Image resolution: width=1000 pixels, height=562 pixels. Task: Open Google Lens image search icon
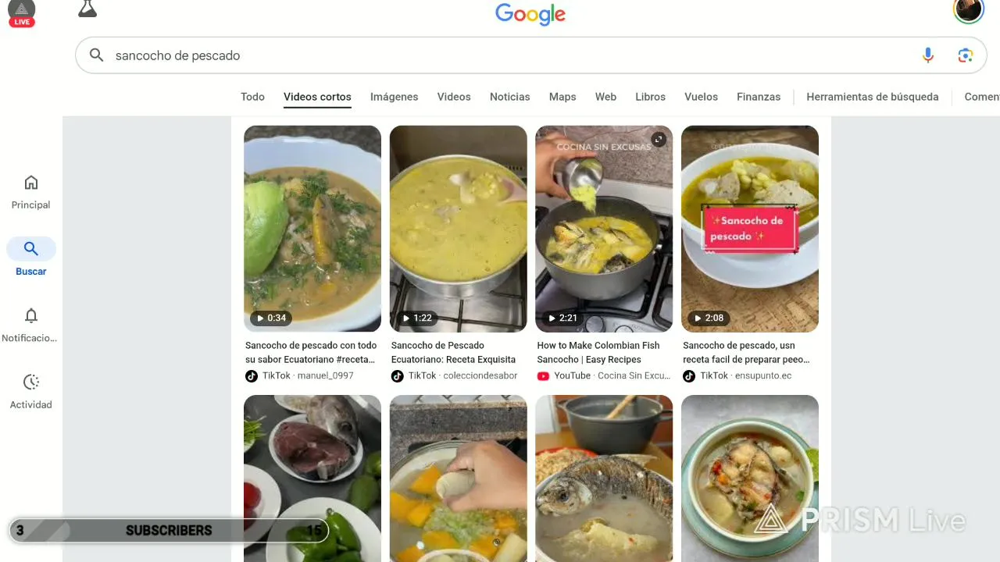[966, 55]
